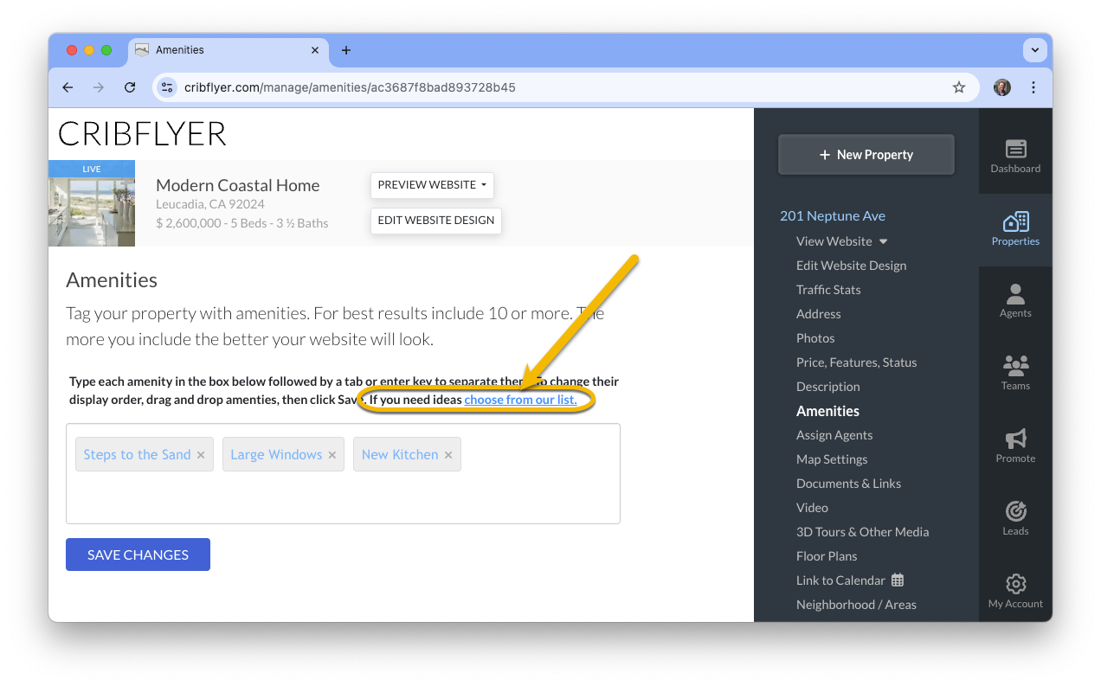Remove the Large Windows amenity tag
1101x686 pixels.
click(332, 455)
